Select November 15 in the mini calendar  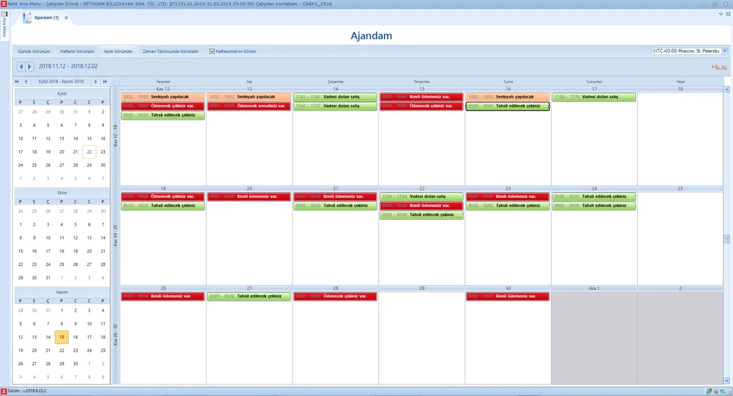pos(62,336)
